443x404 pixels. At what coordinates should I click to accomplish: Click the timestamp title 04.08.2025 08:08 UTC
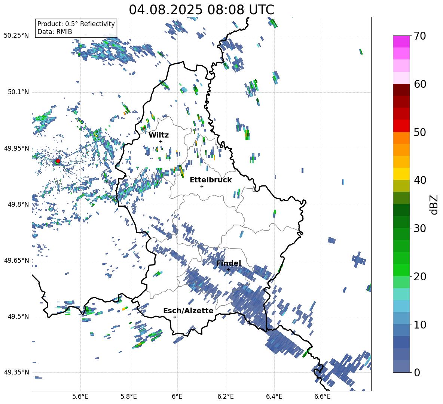click(x=201, y=10)
